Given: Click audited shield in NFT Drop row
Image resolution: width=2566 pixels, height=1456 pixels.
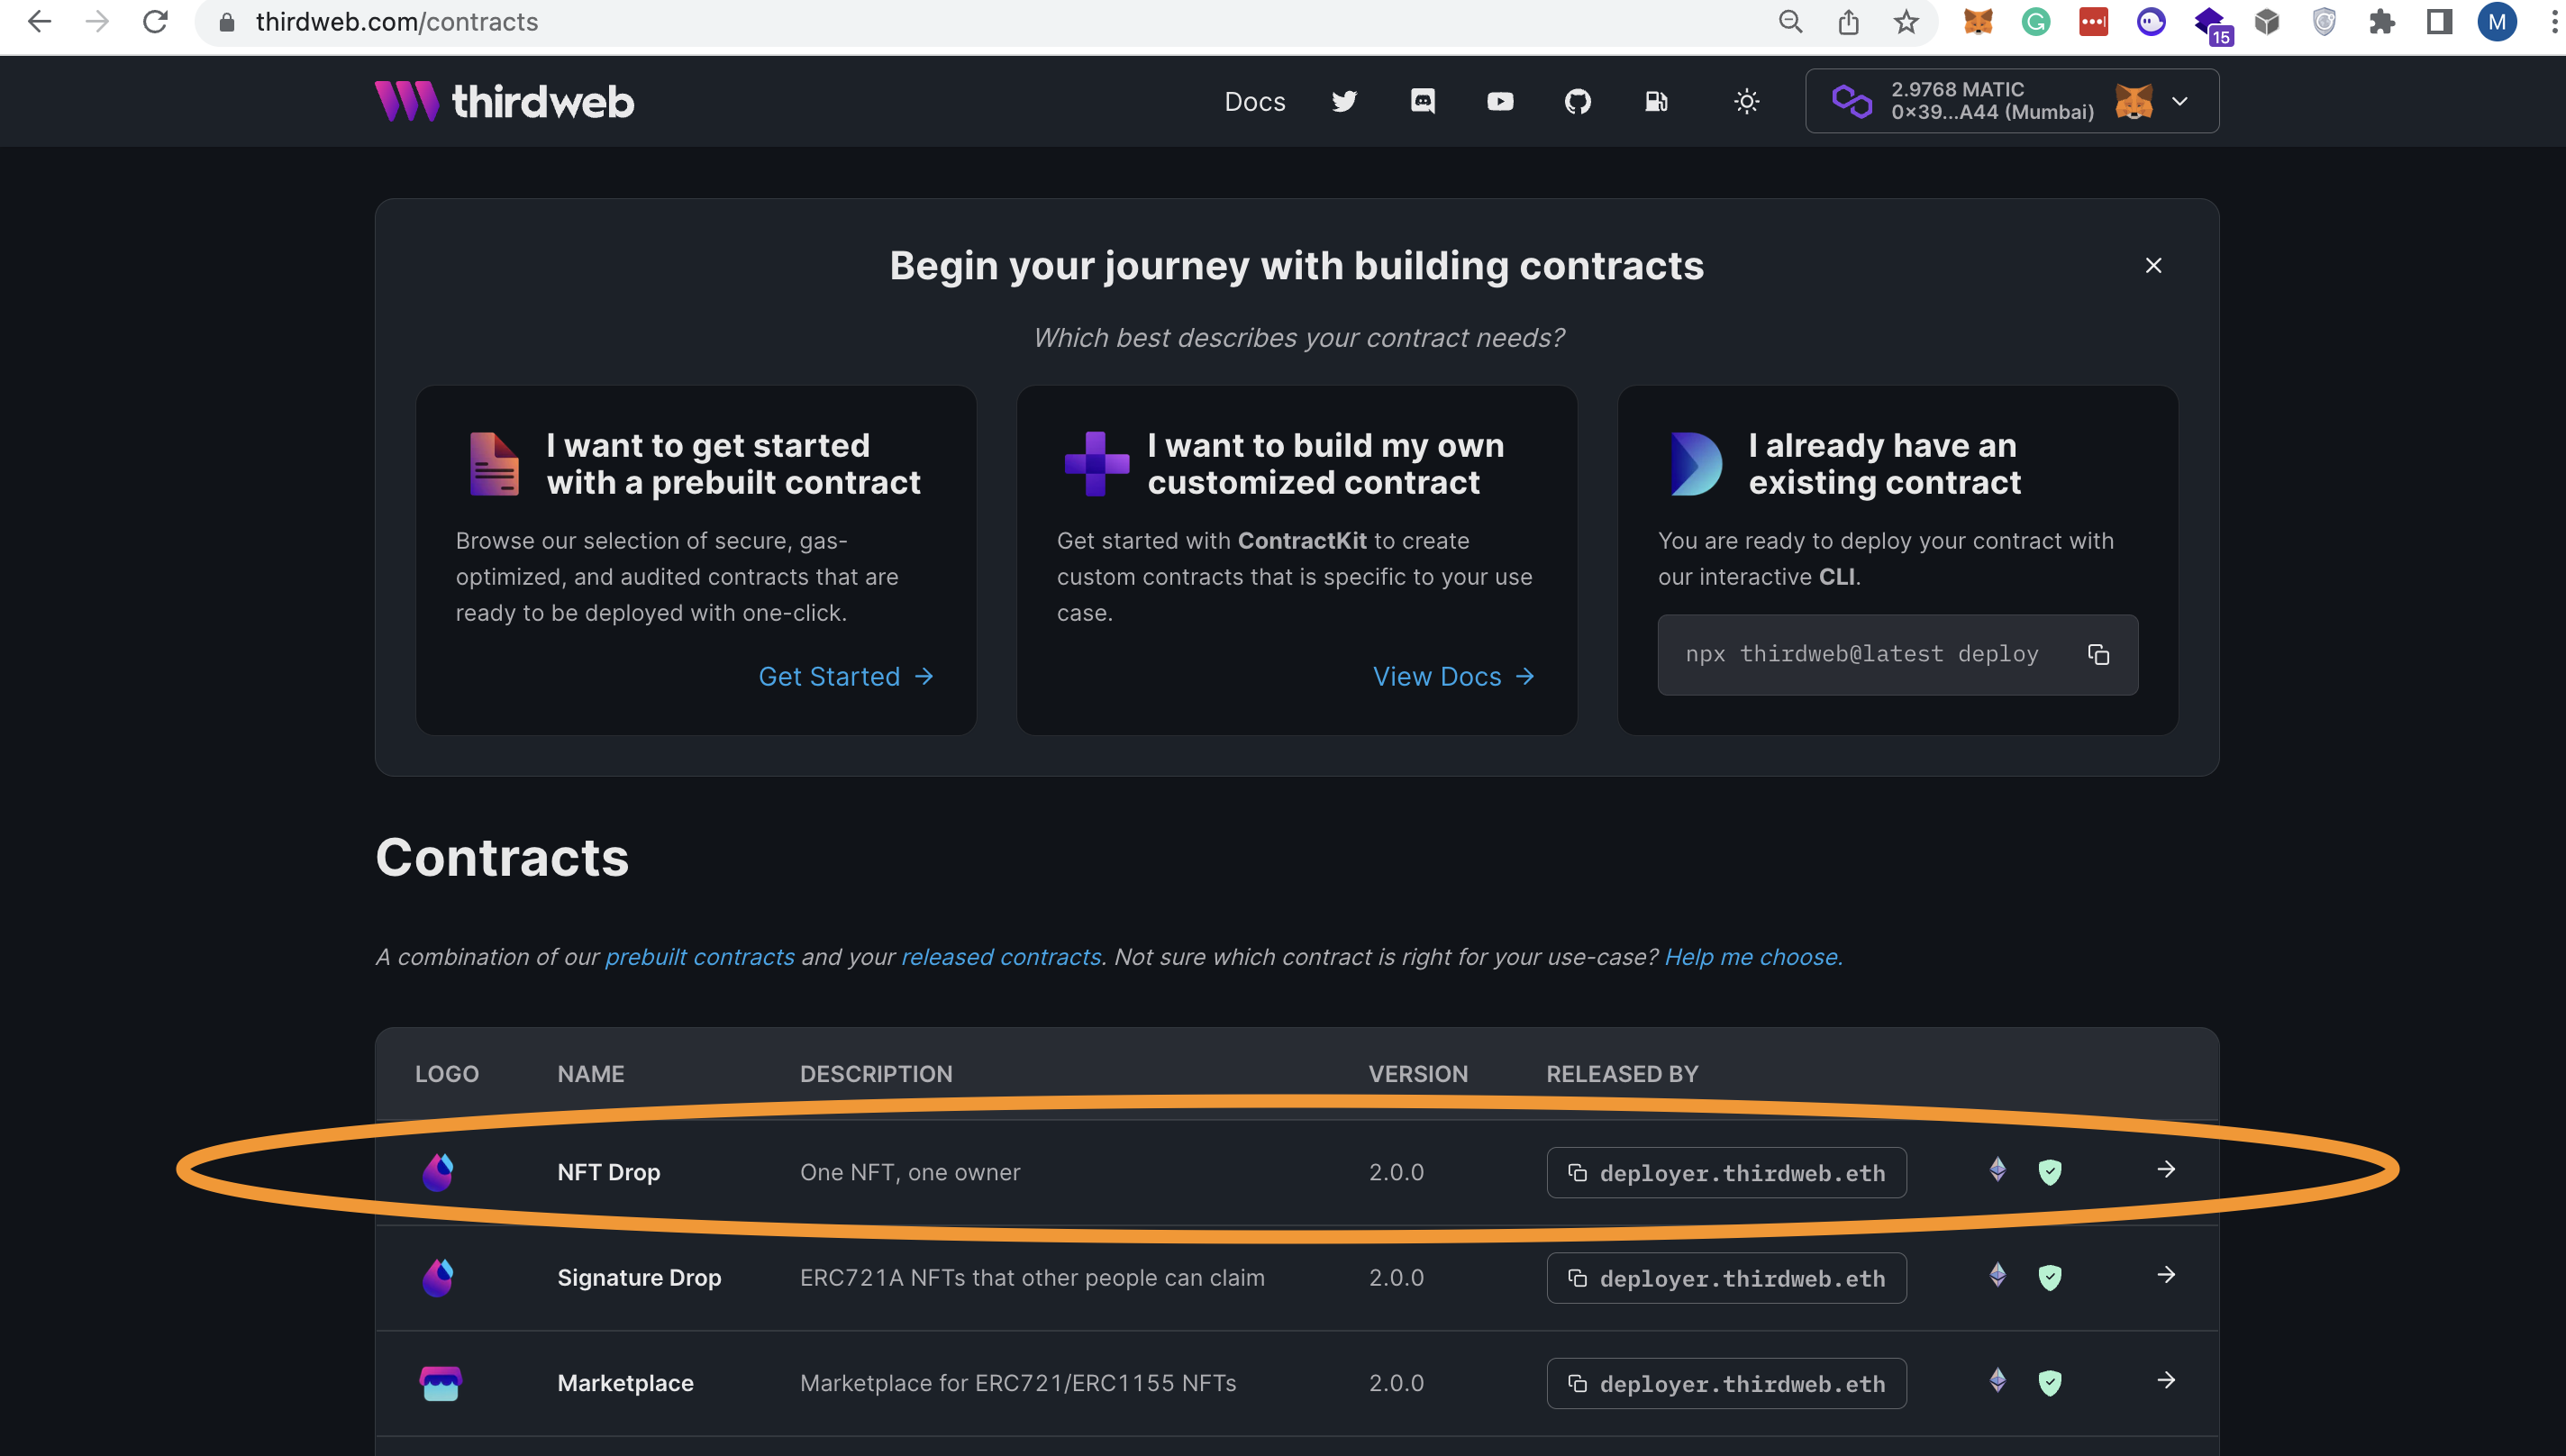Looking at the screenshot, I should pos(2050,1171).
